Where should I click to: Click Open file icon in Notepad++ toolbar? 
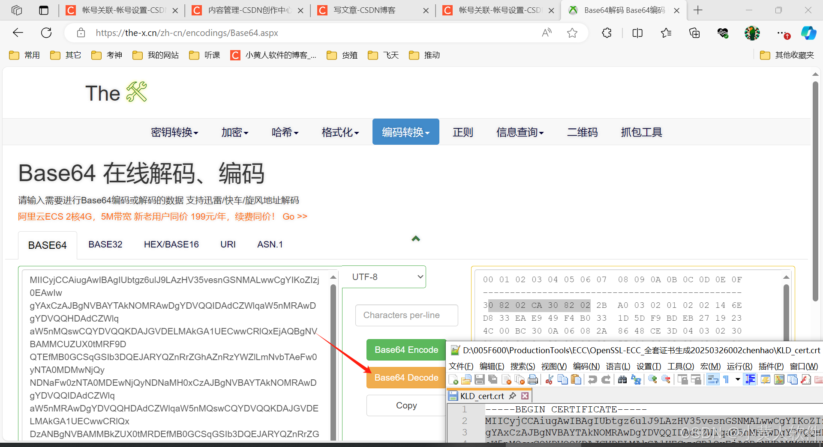point(466,379)
